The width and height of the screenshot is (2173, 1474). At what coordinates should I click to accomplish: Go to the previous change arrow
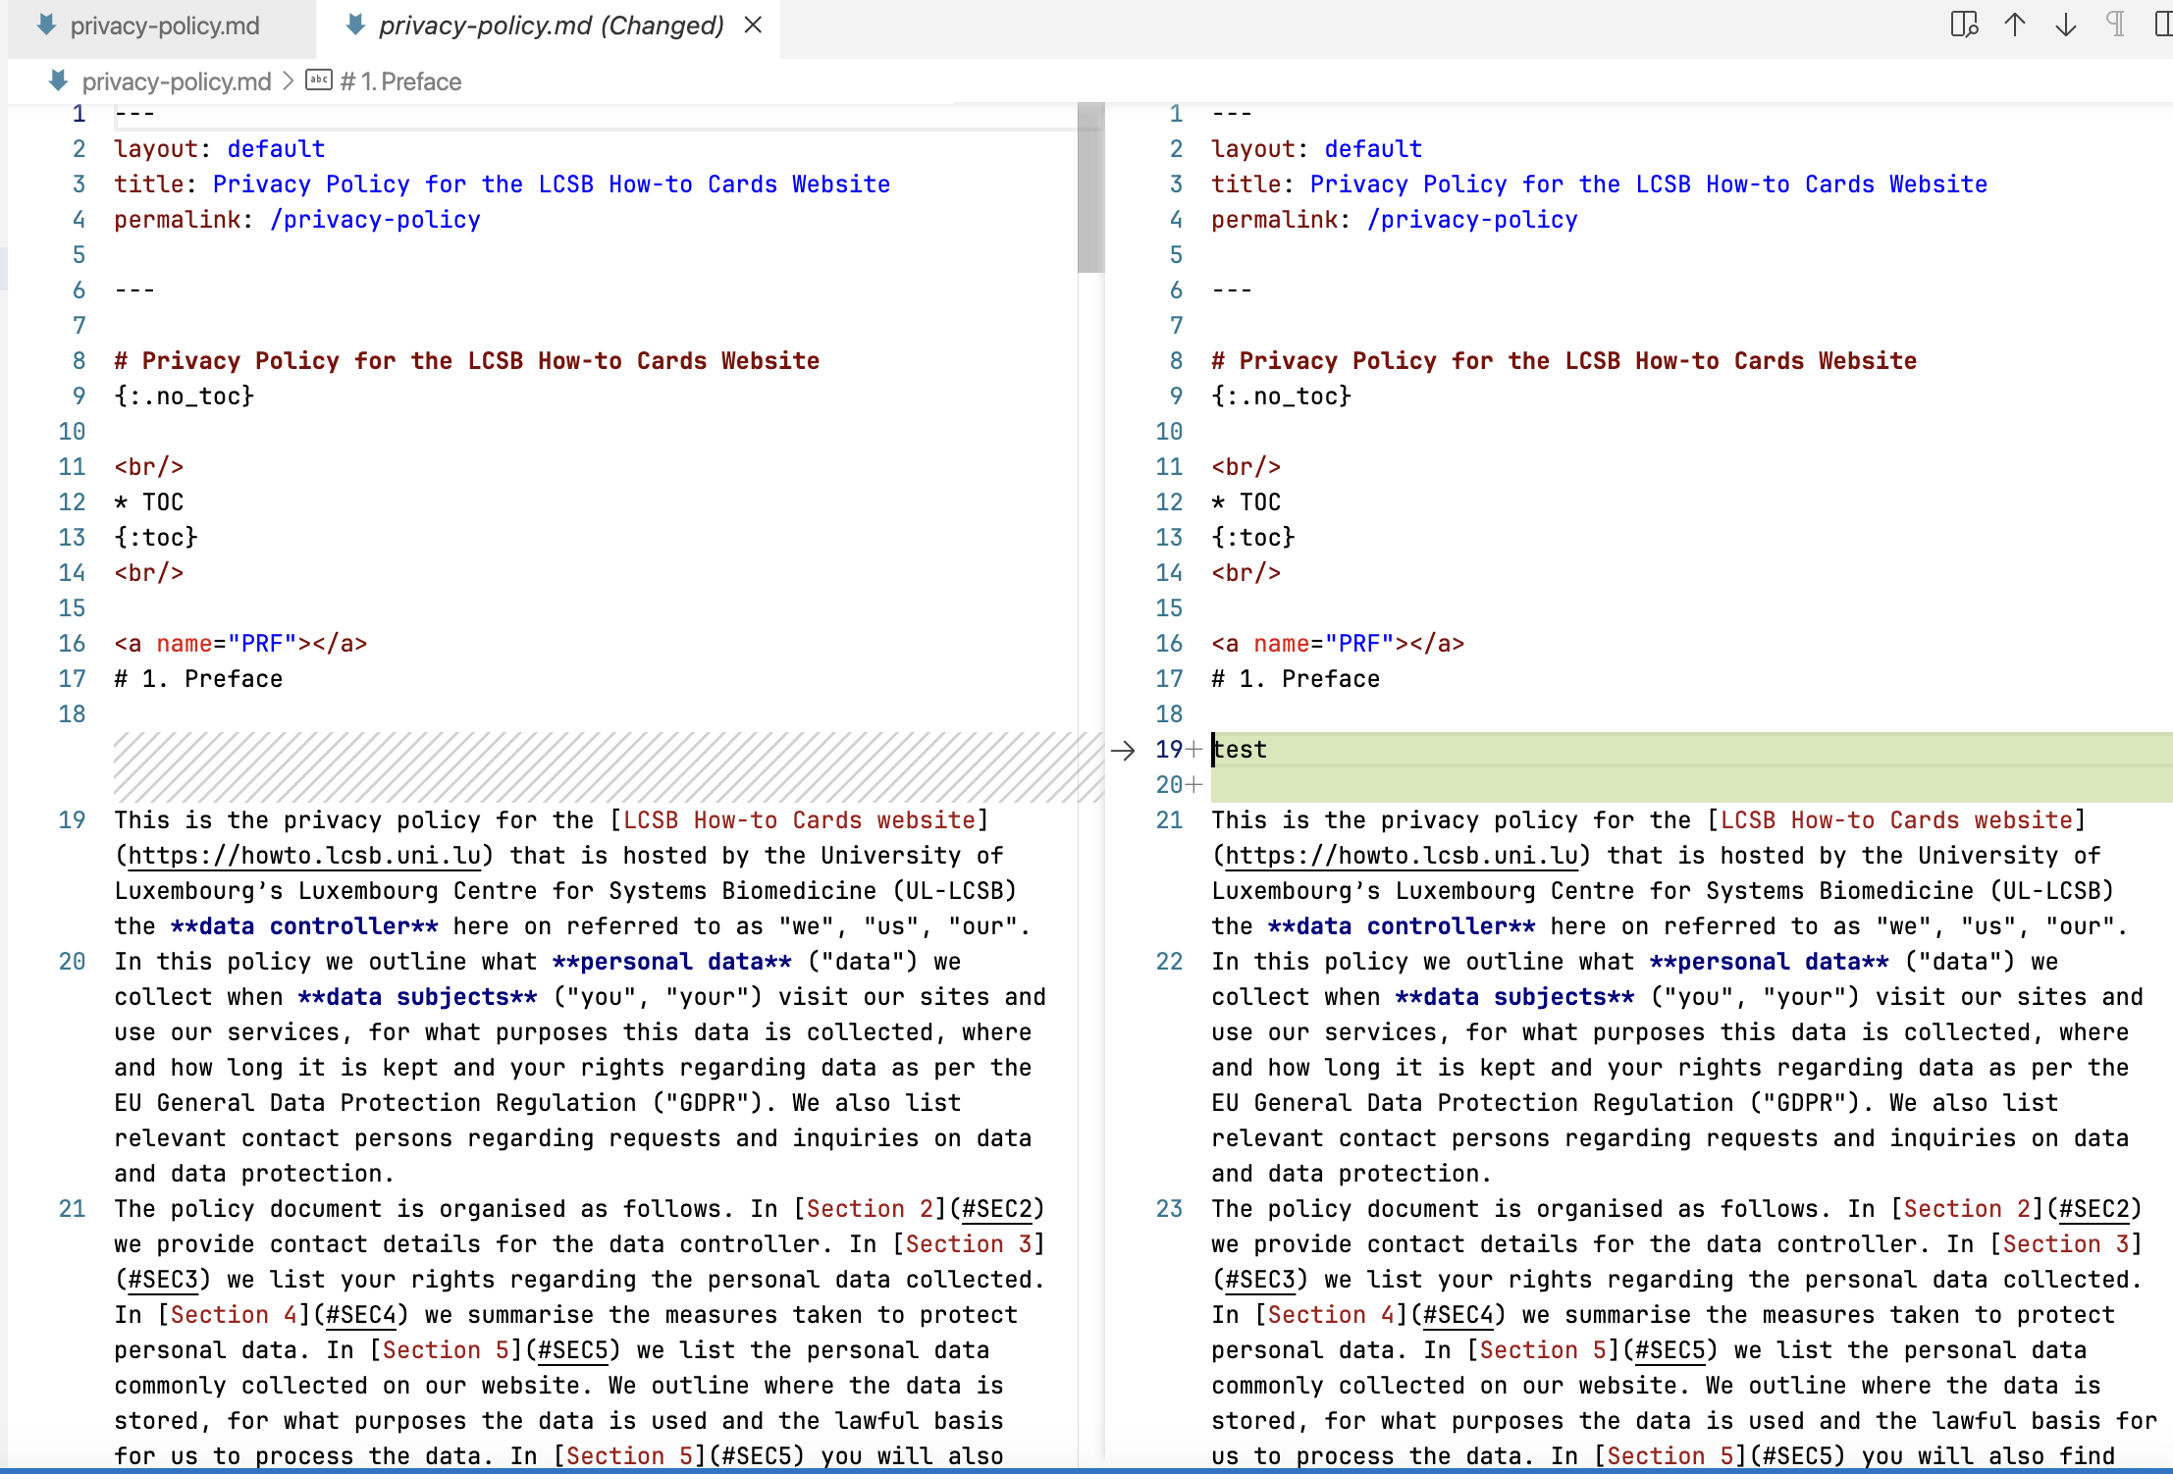pyautogui.click(x=2015, y=25)
